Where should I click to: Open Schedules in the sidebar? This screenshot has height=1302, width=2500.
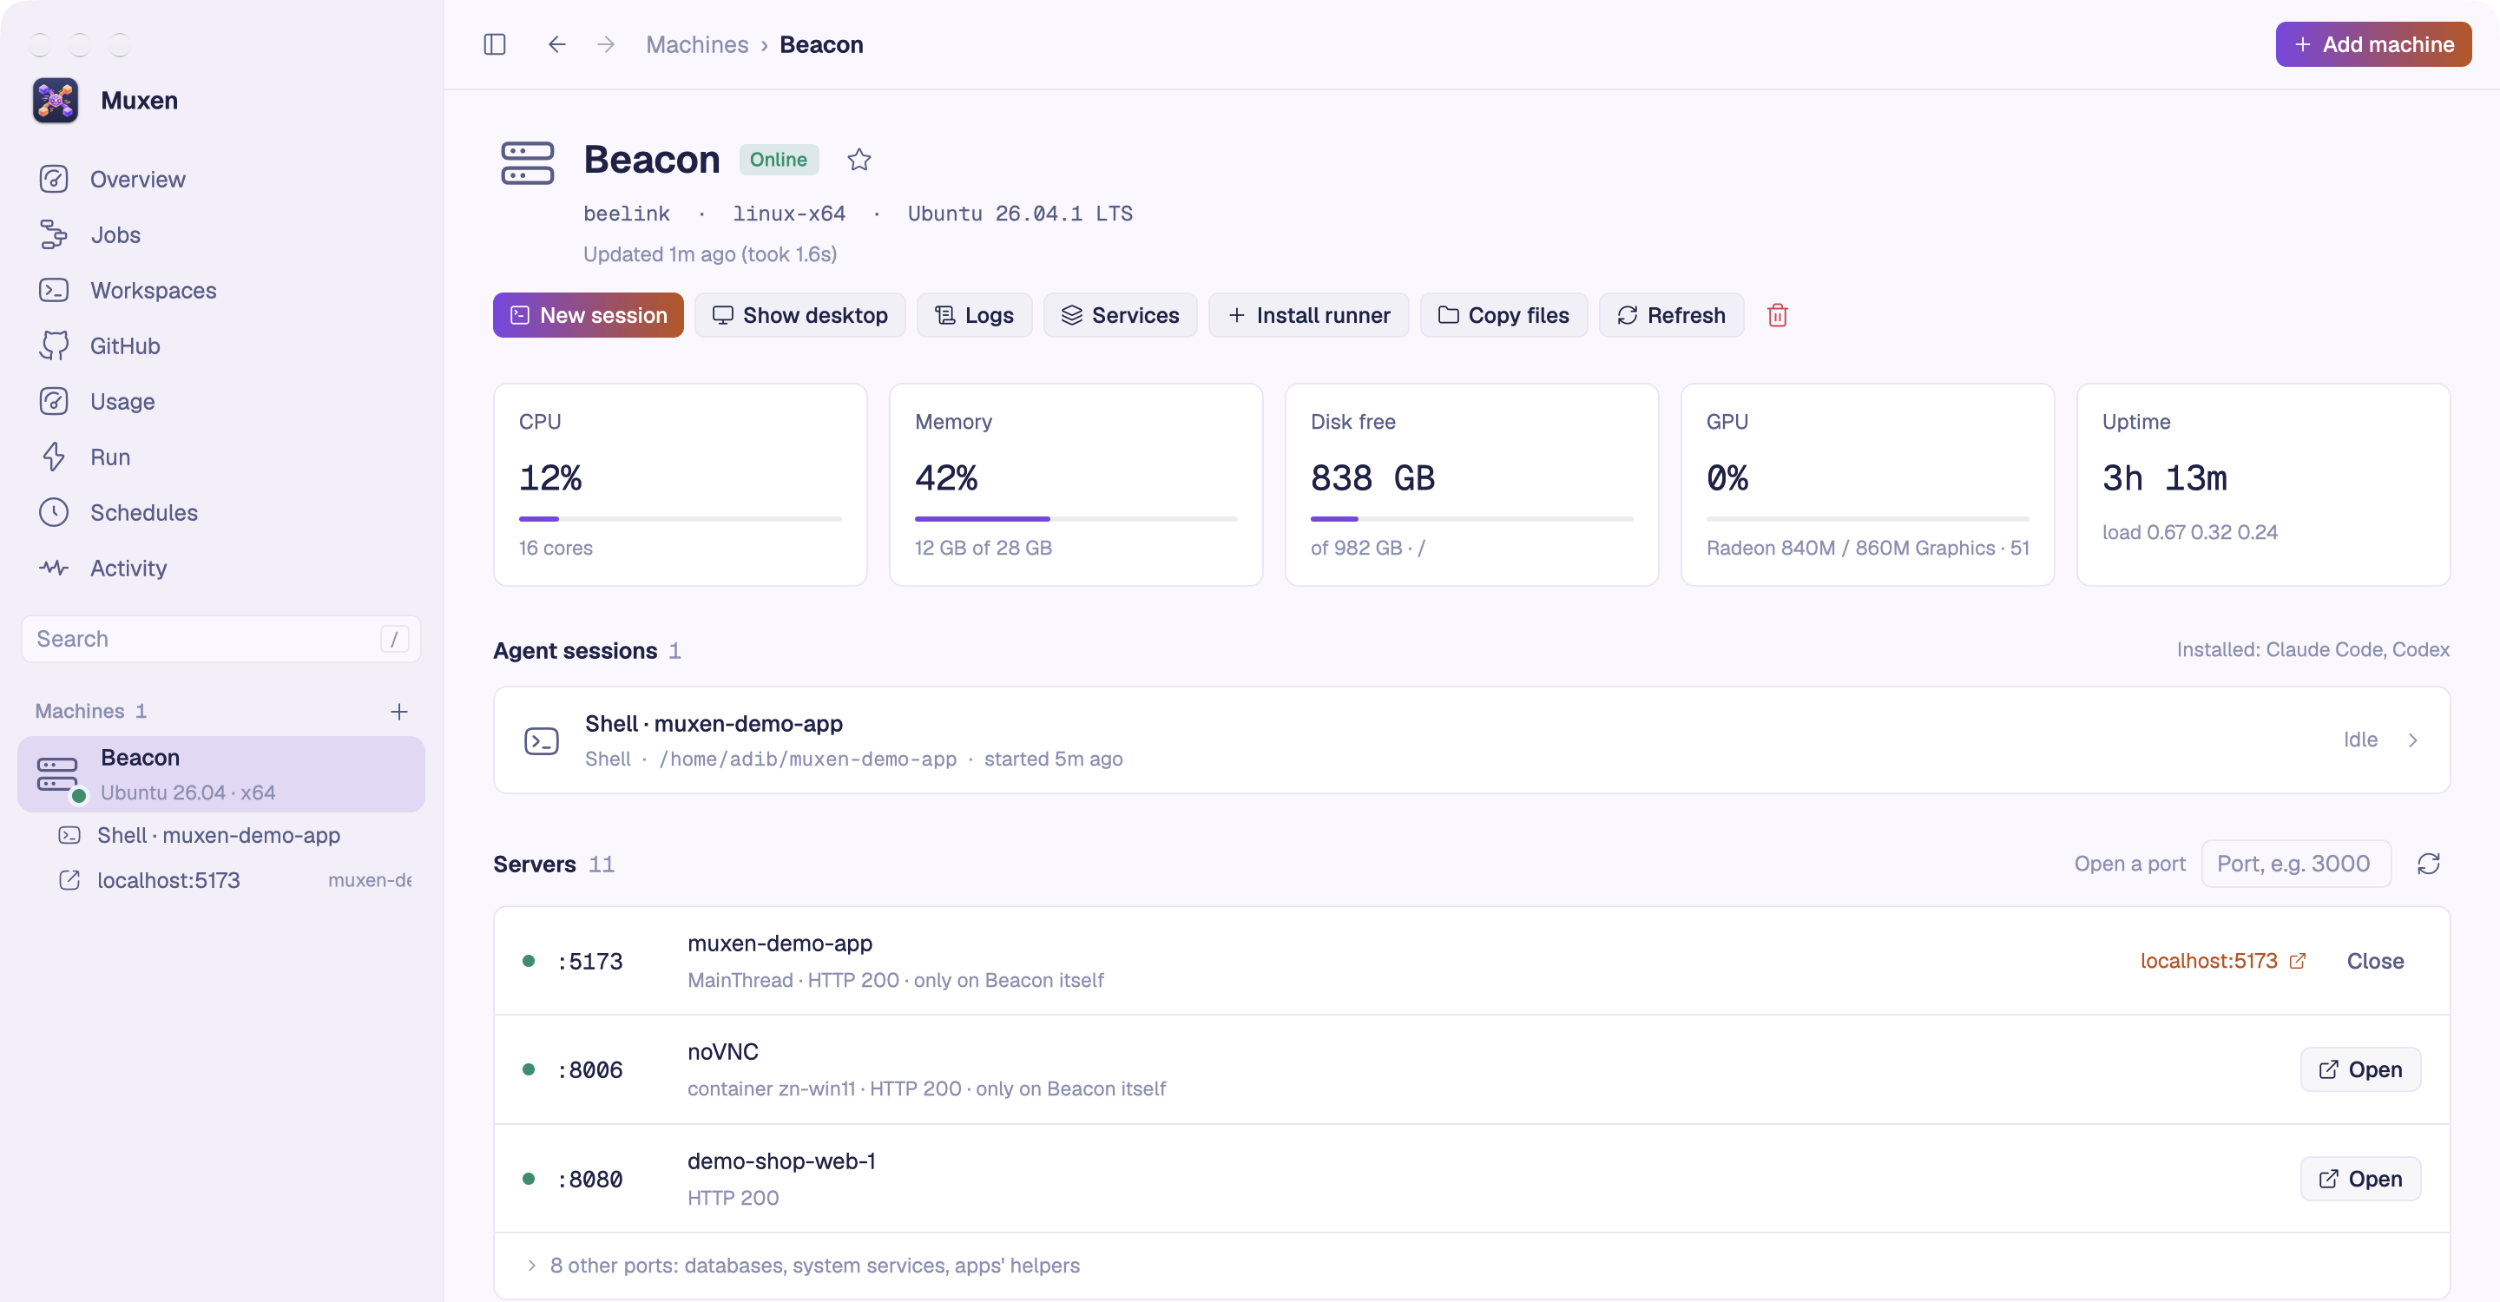click(221, 512)
